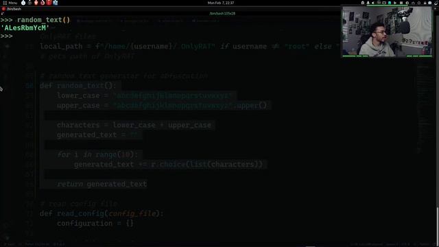Open the clock showing Mon Feb 7, 22:37
Image resolution: width=439 pixels, height=247 pixels.
click(x=221, y=3)
